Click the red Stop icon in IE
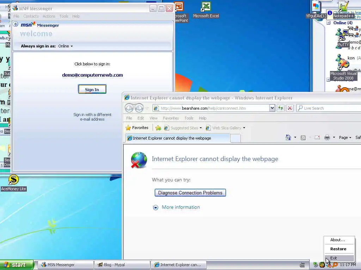 point(290,108)
